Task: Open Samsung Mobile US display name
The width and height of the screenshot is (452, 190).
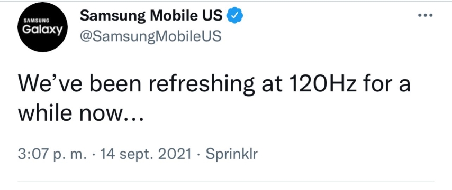Action: [x=151, y=15]
